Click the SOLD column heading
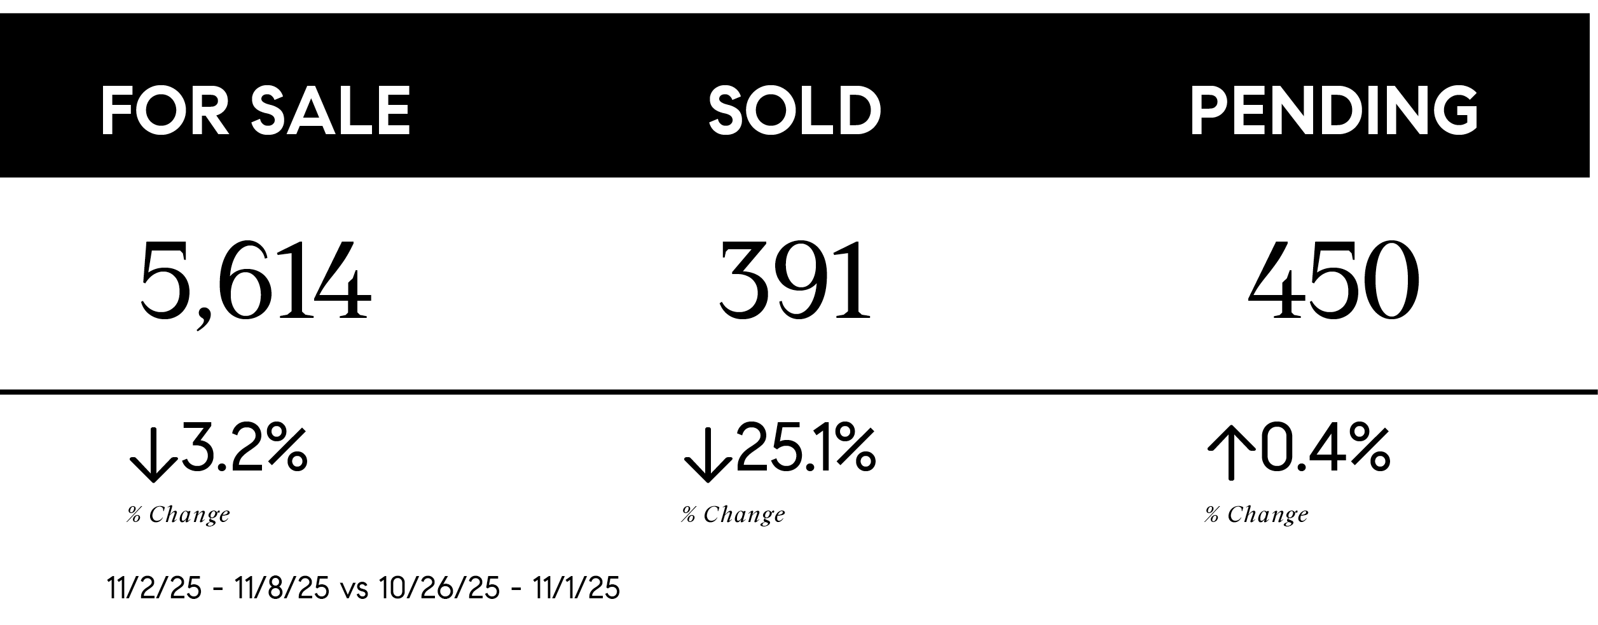The width and height of the screenshot is (1598, 625). (794, 111)
